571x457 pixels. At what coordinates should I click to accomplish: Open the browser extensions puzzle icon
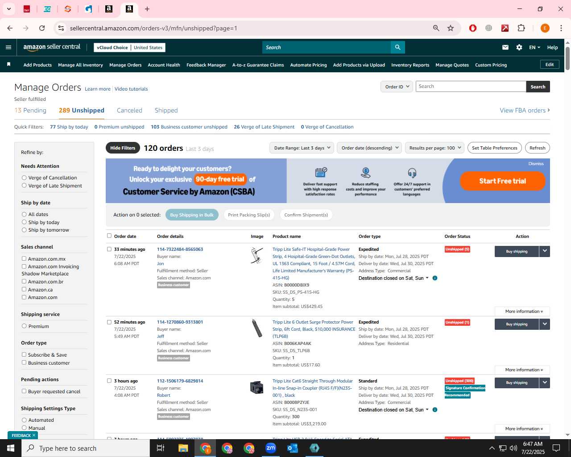click(x=521, y=28)
